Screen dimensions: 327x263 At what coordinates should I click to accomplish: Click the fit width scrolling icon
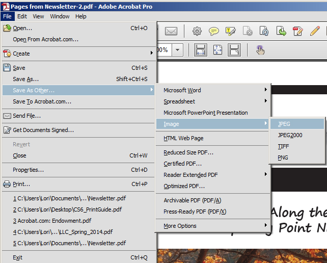(x=200, y=50)
